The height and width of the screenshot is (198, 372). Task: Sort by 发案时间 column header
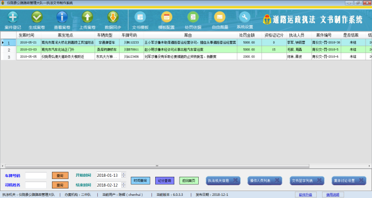coord(29,35)
